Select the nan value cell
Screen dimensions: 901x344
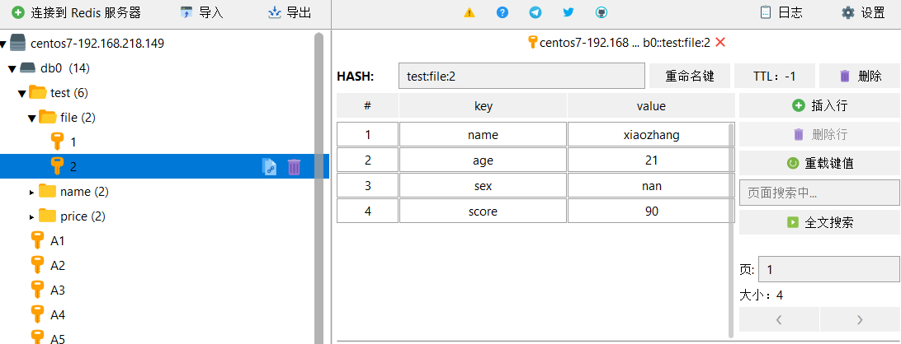click(651, 186)
